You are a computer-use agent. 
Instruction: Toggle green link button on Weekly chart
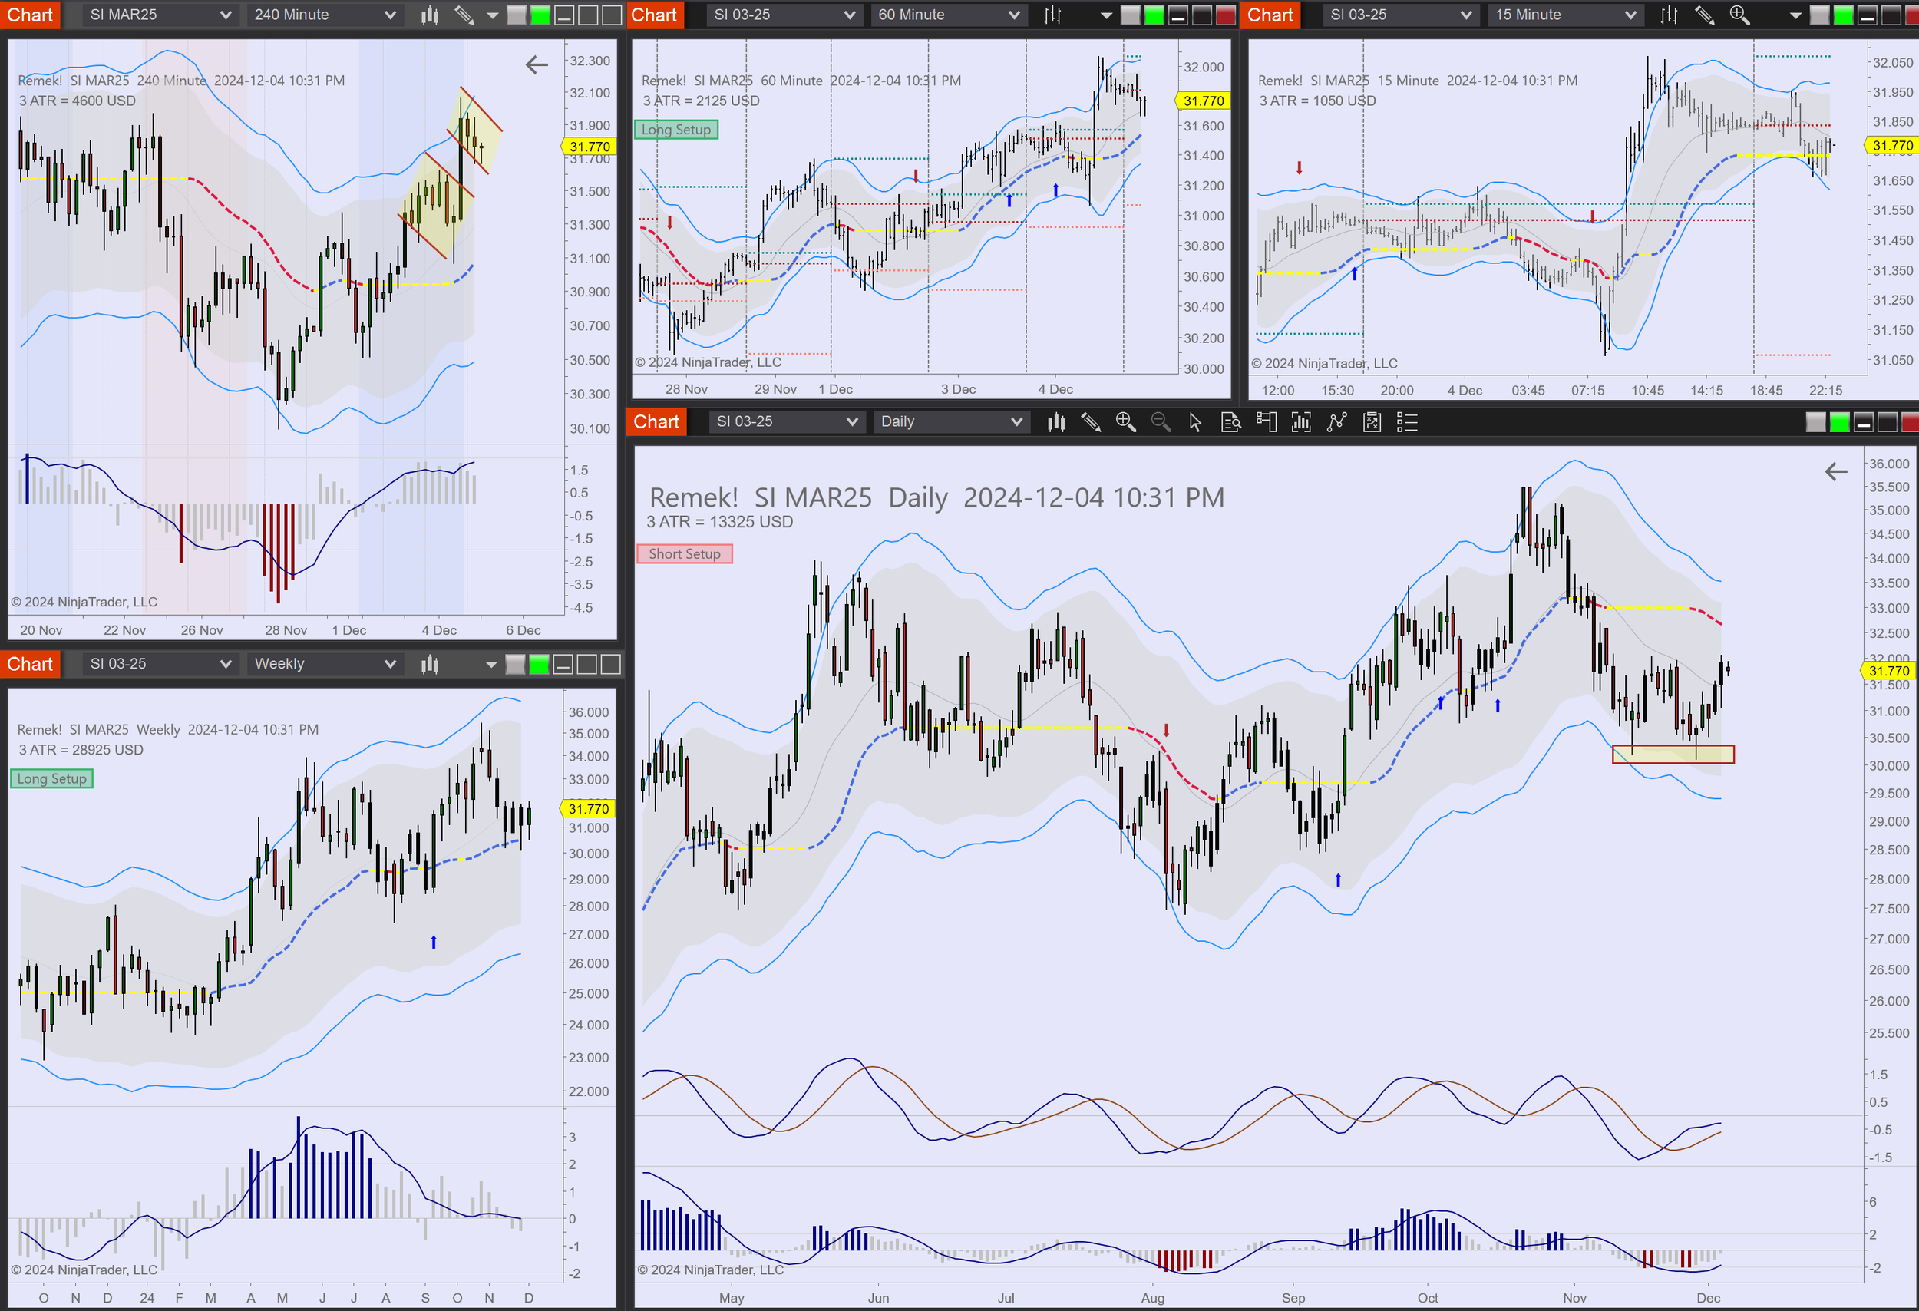[538, 664]
